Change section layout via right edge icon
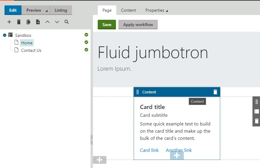Image resolution: width=260 pixels, height=168 pixels. tap(256, 111)
